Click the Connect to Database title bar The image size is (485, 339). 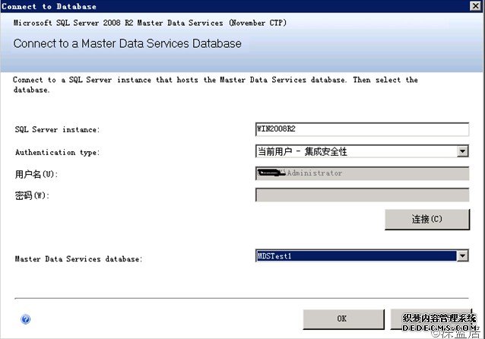point(228,7)
